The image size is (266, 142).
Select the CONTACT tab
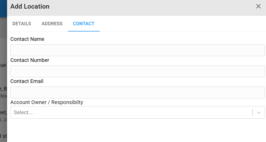click(84, 24)
